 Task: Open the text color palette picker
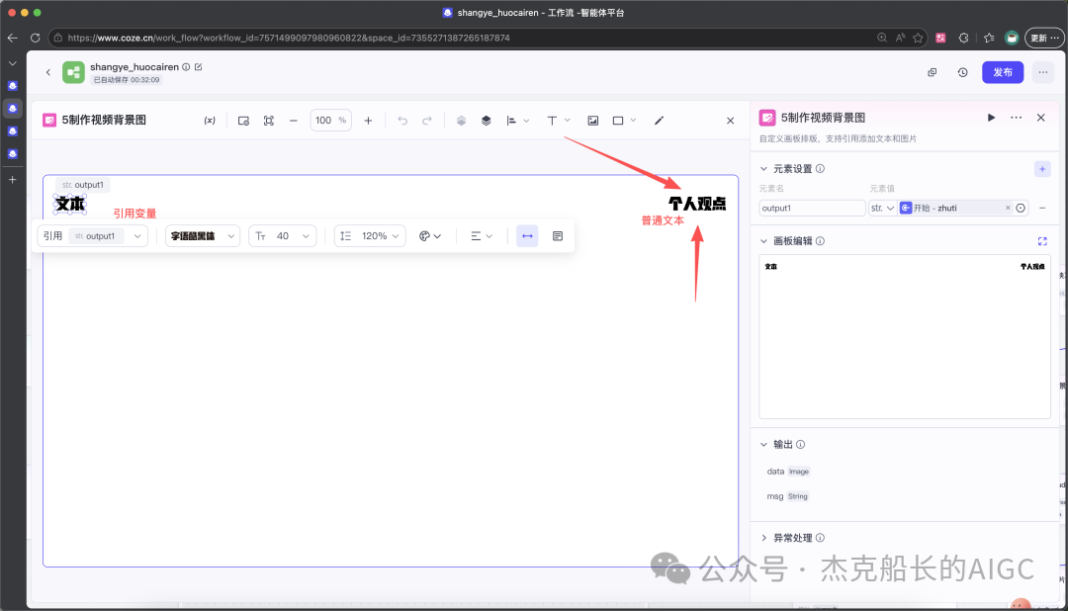430,235
